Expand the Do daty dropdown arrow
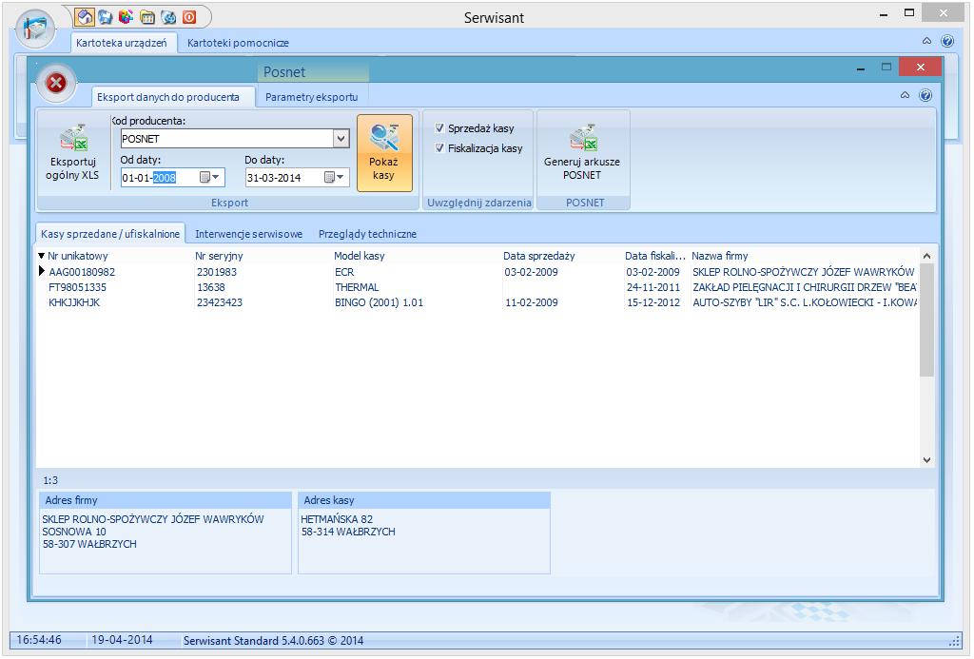This screenshot has height=659, width=974. (341, 178)
